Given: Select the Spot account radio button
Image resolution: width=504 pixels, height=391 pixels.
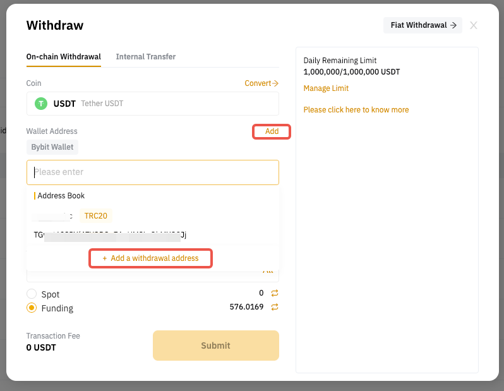Looking at the screenshot, I should 32,294.
